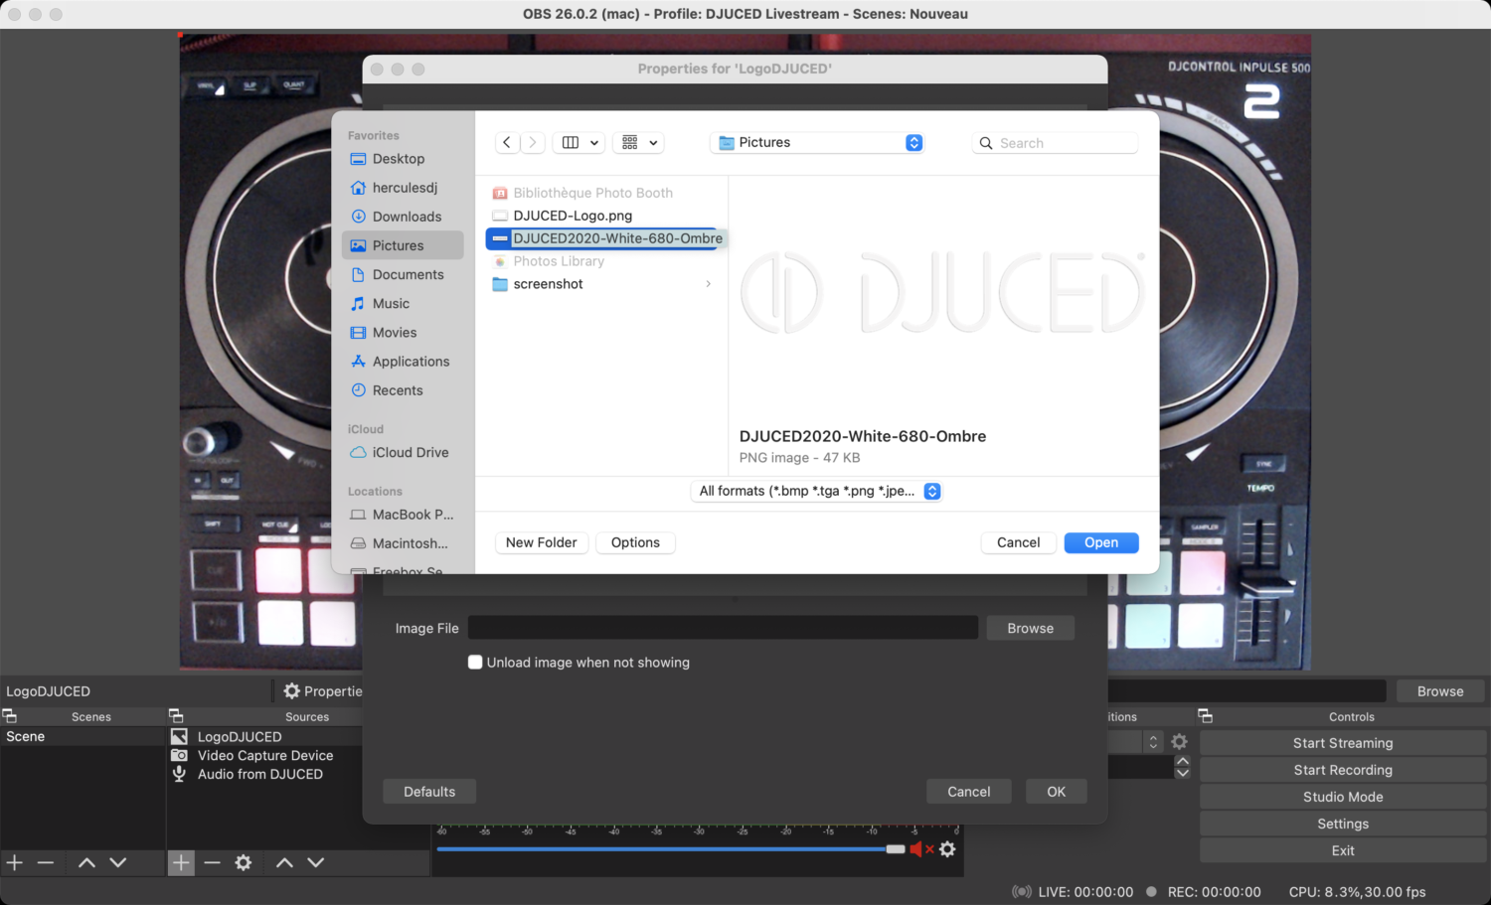
Task: Click the add source plus icon
Action: [x=181, y=862]
